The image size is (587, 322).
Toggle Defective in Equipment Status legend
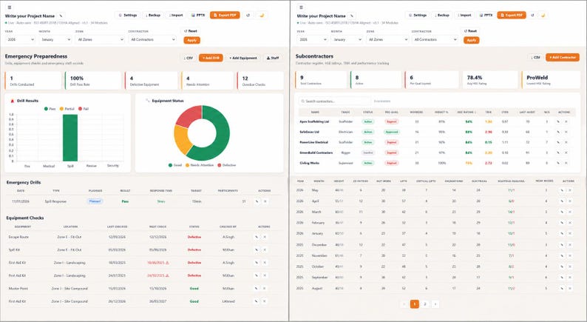pyautogui.click(x=227, y=165)
